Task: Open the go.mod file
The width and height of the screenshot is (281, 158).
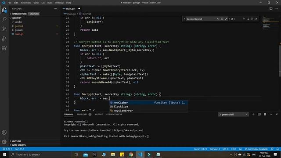Action: (x=35, y=26)
